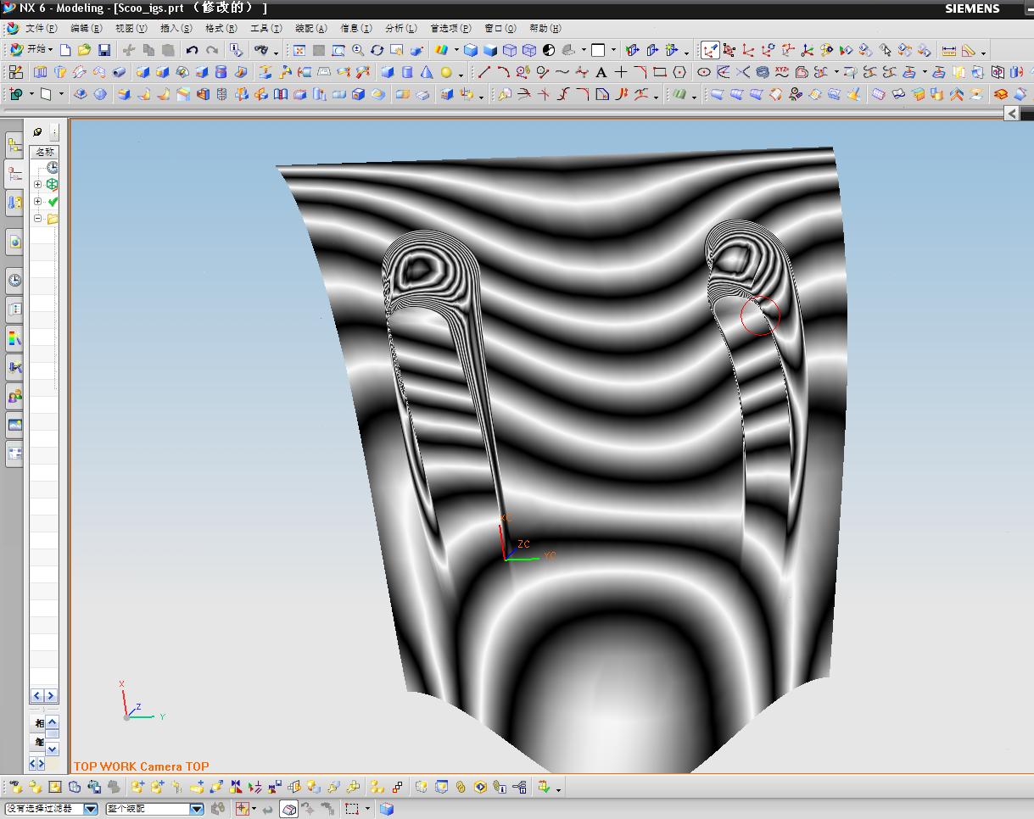Open the 首选项(P) menu

pos(450,29)
